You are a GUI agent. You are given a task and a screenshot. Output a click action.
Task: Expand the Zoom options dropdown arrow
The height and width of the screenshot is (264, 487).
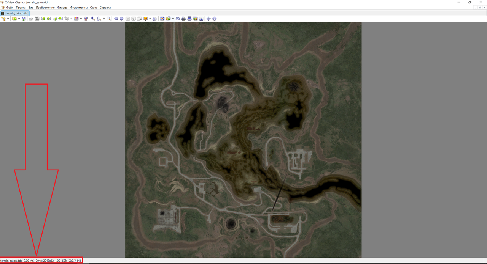point(103,19)
